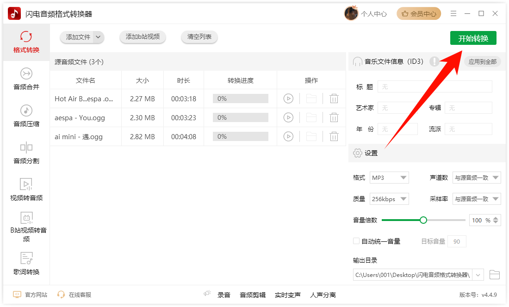Open the hamburger menu at top right
This screenshot has width=509, height=307.
tap(453, 13)
